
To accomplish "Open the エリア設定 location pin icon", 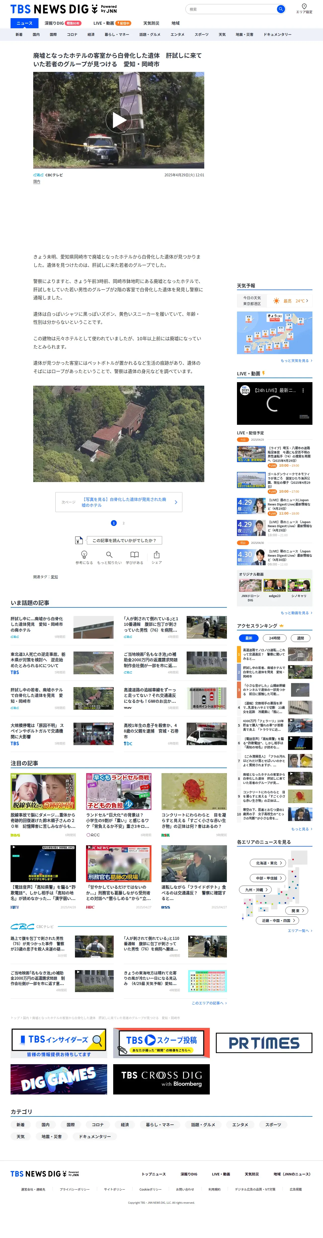I will (x=304, y=7).
